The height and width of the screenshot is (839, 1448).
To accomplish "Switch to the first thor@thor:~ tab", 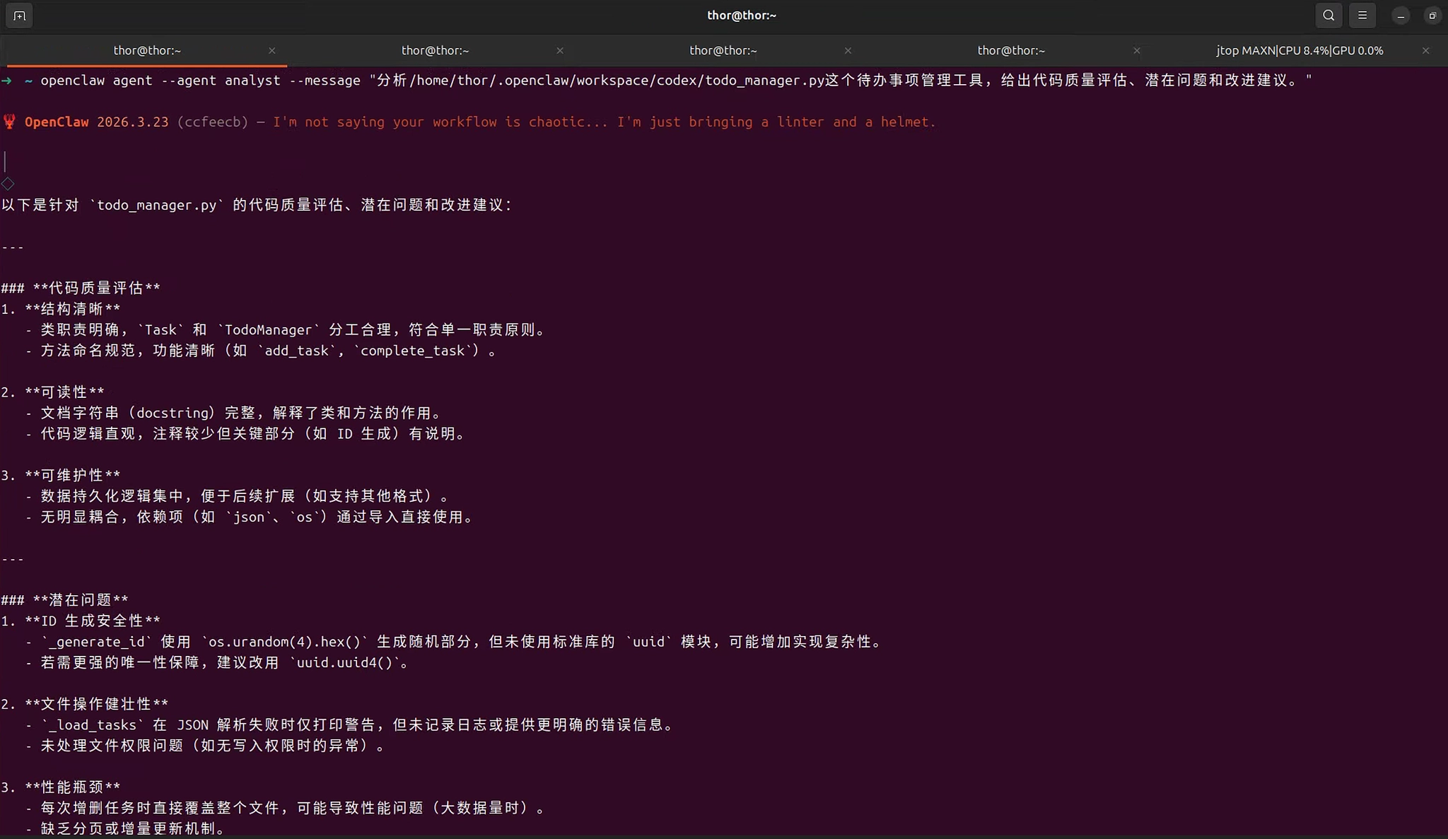I will [x=147, y=51].
